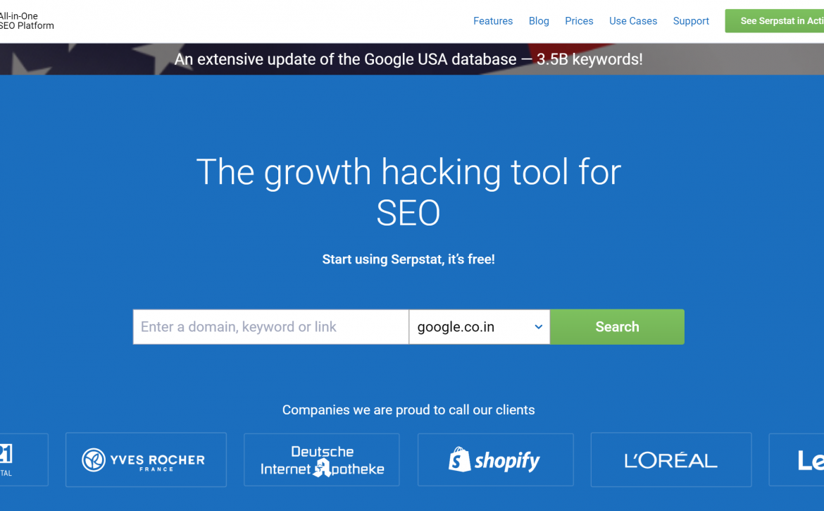Click the L'Oréal client logo

tap(671, 460)
